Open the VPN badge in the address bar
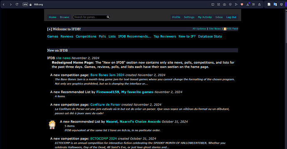The image size is (287, 149). [x=25, y=5]
